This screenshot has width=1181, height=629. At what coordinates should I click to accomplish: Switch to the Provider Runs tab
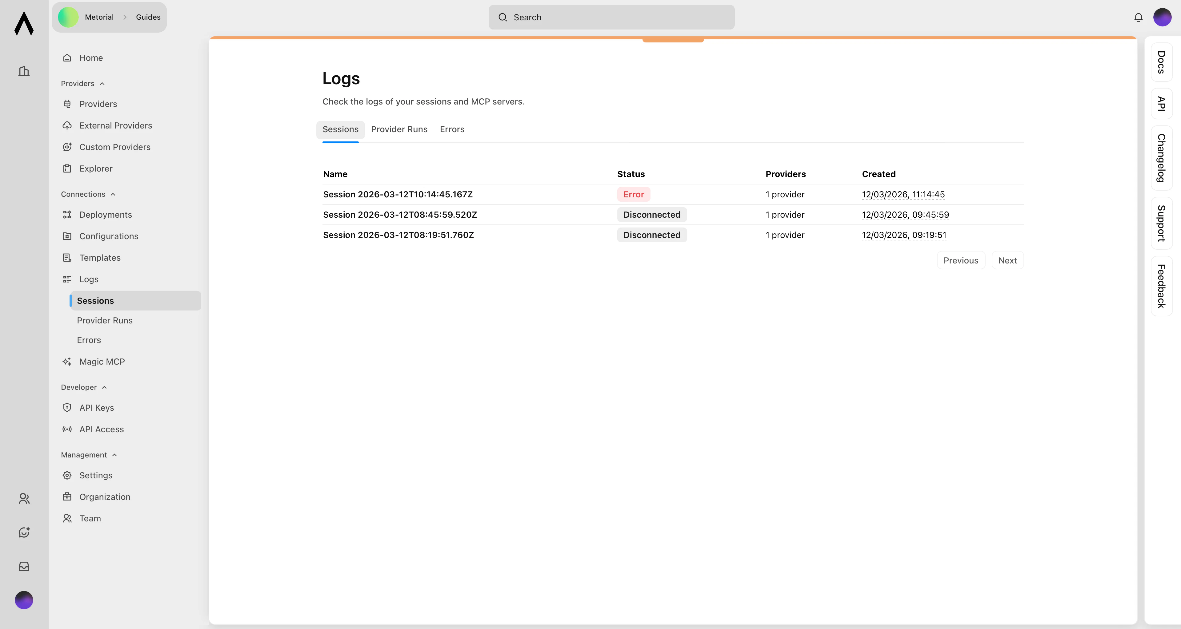click(x=399, y=129)
